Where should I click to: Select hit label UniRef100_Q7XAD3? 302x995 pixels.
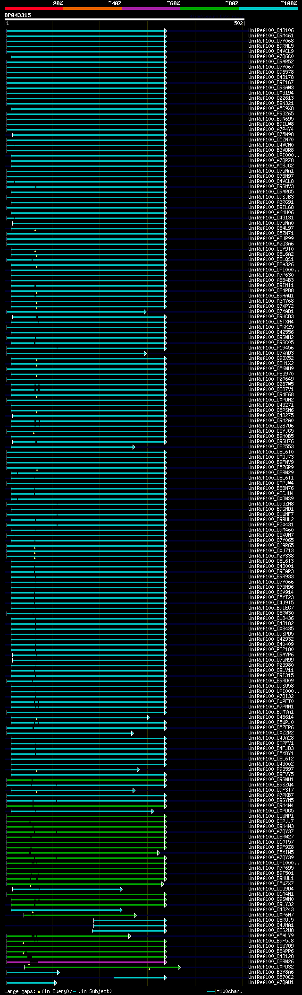271,353
